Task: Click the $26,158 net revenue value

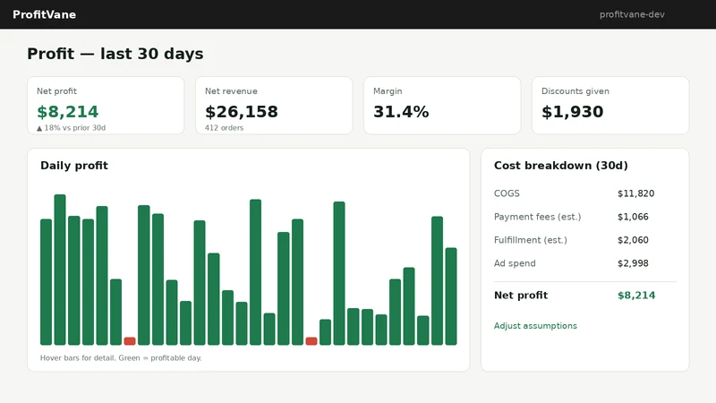Action: (x=241, y=111)
